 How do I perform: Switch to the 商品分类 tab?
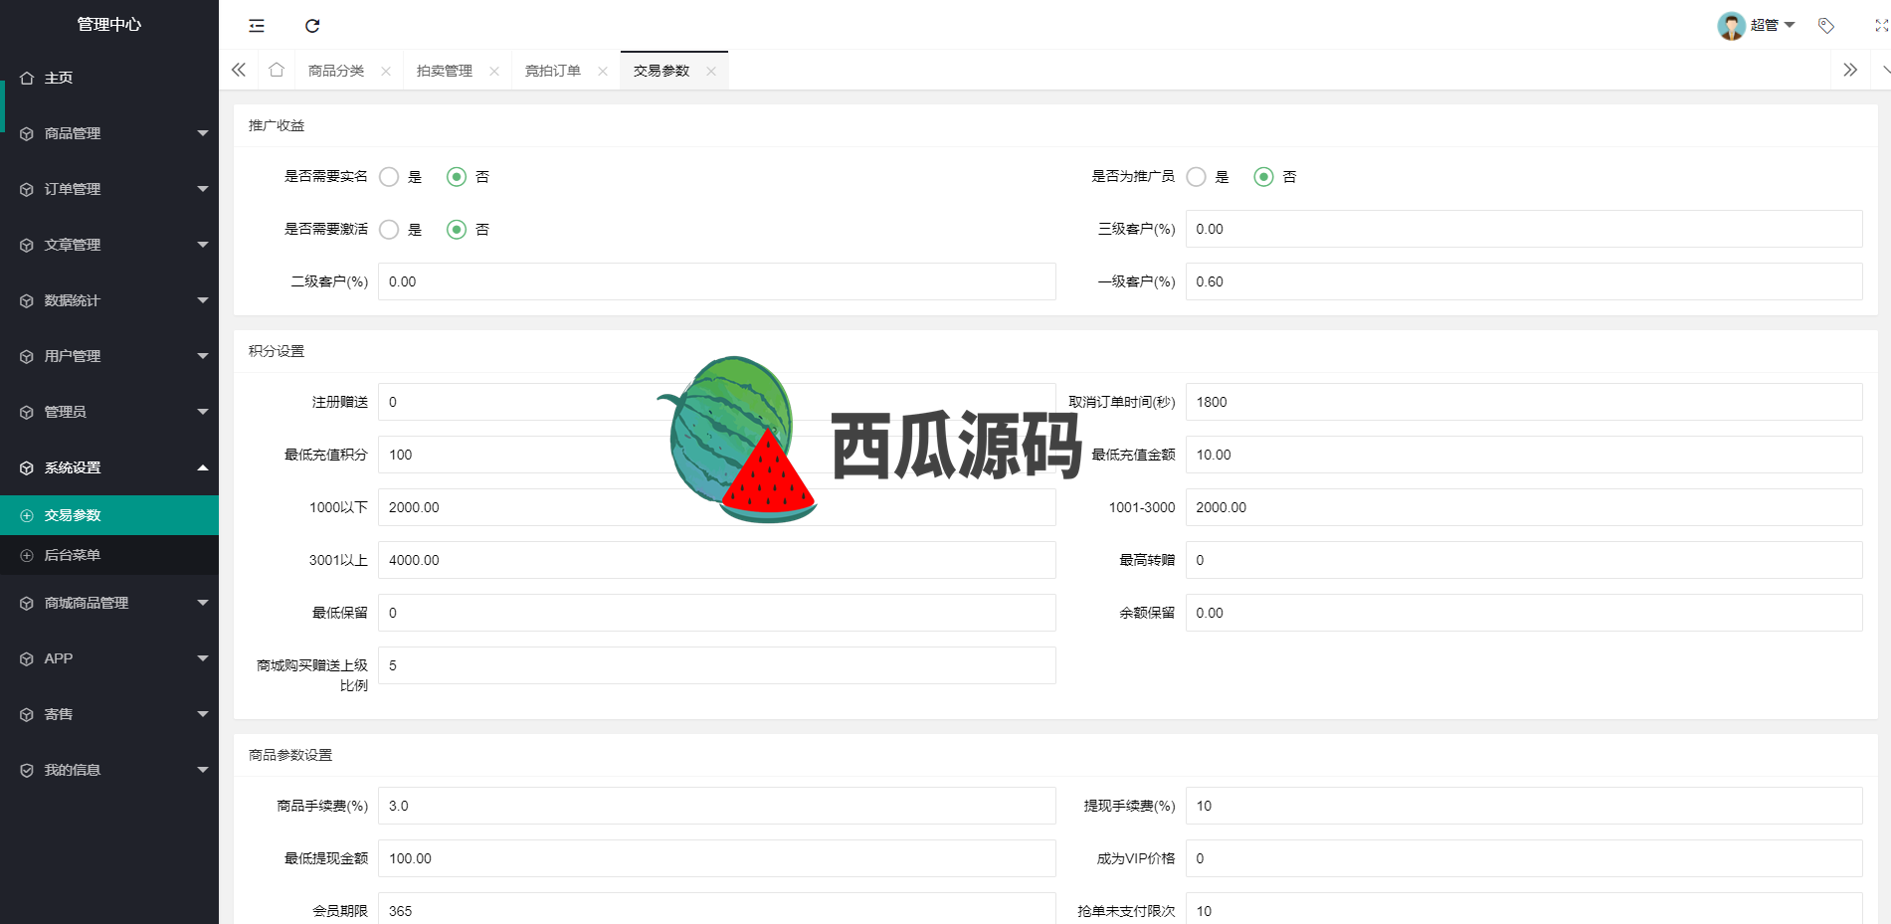336,71
